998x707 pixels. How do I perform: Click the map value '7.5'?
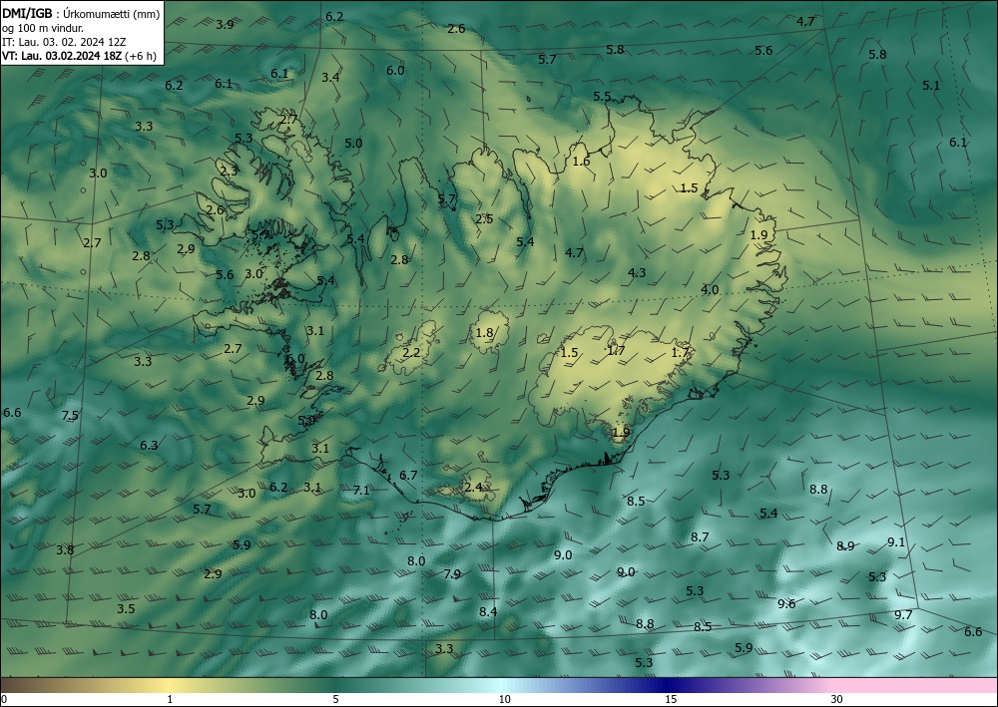70,416
